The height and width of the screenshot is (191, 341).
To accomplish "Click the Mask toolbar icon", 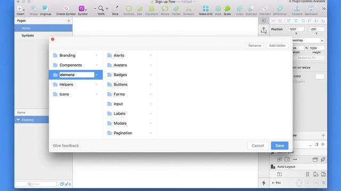I will 218,8.
